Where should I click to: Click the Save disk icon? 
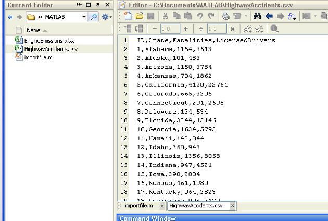150,16
